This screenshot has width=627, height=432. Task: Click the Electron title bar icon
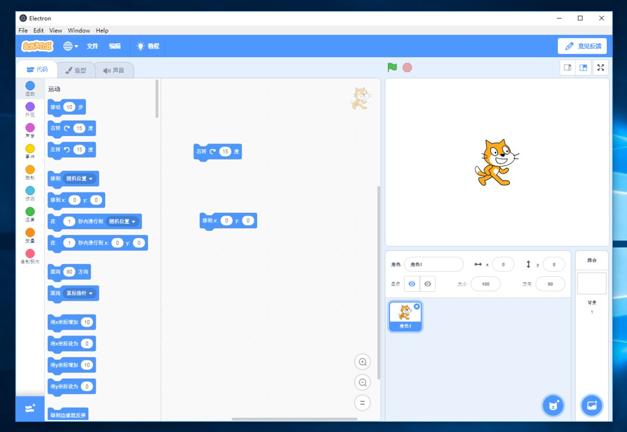[x=23, y=18]
